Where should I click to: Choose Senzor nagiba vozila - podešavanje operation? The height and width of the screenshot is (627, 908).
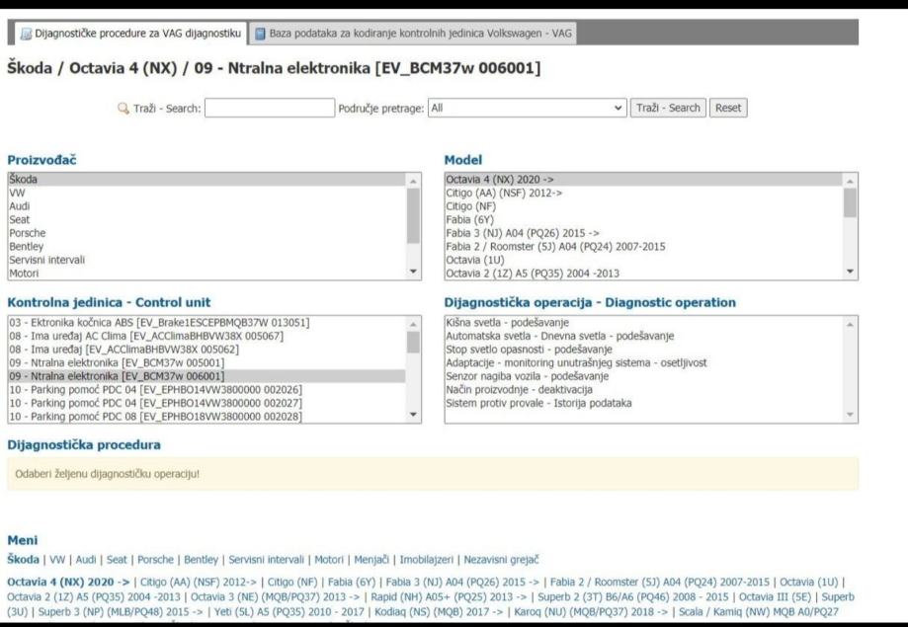pos(644,376)
